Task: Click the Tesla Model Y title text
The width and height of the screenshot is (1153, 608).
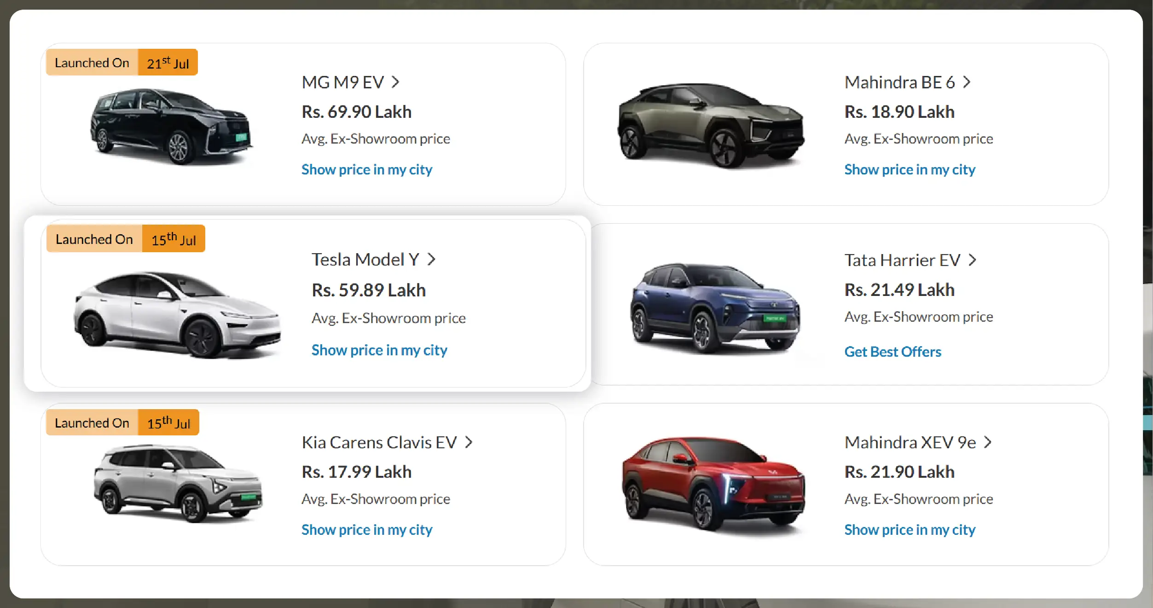Action: click(365, 260)
